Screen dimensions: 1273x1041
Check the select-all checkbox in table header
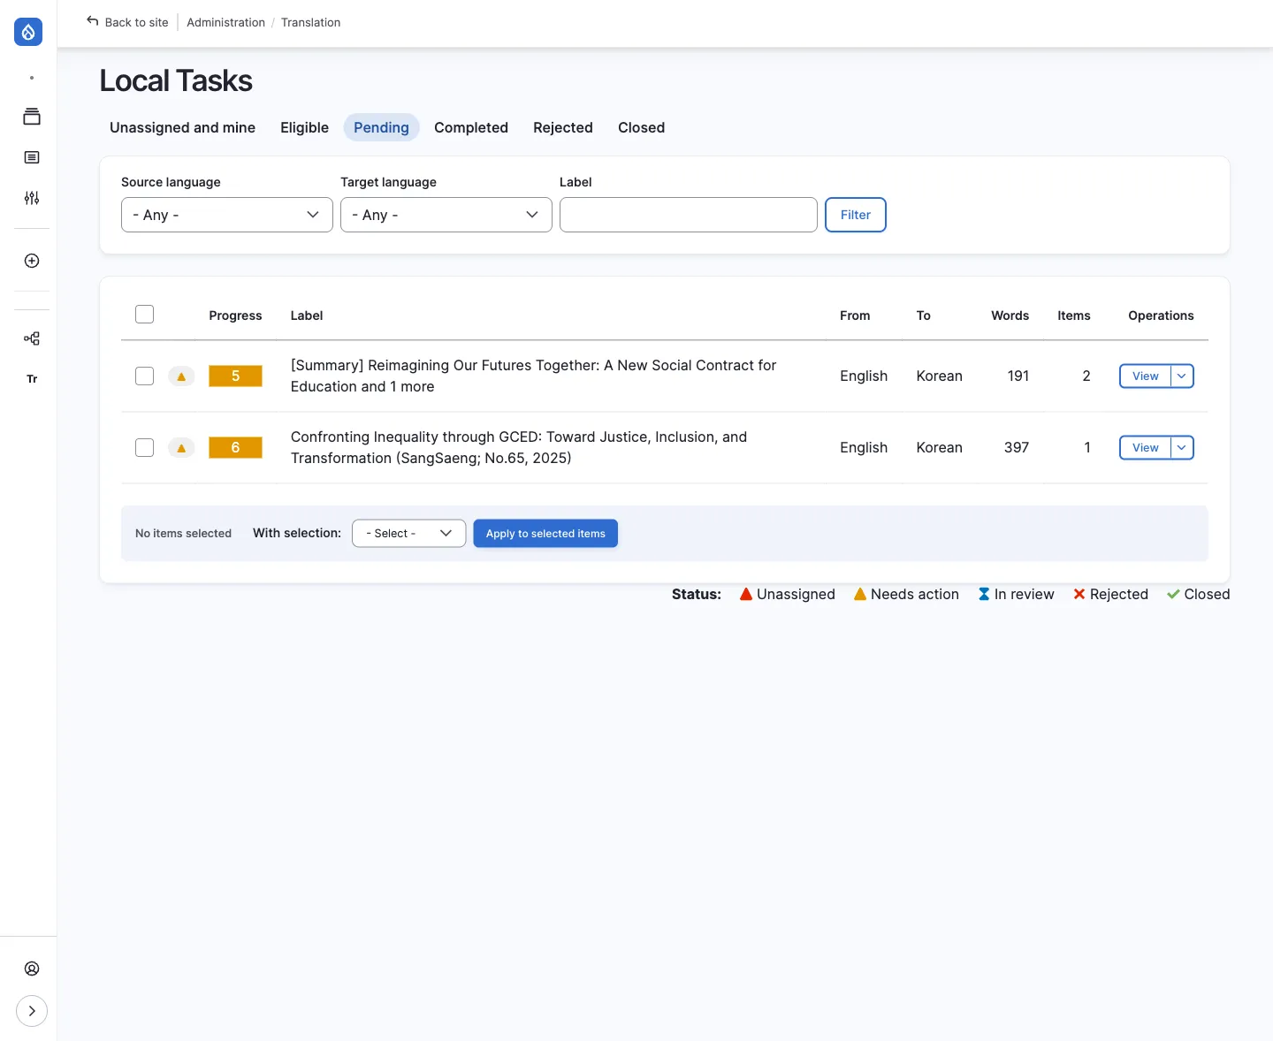click(x=144, y=314)
